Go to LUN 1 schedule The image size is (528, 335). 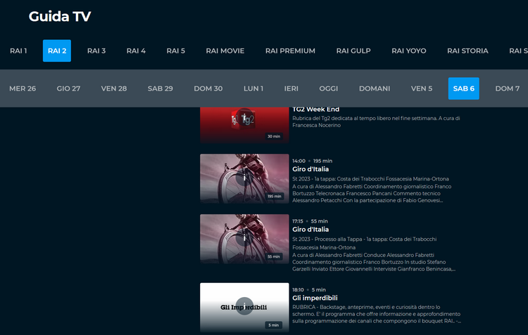pyautogui.click(x=253, y=88)
